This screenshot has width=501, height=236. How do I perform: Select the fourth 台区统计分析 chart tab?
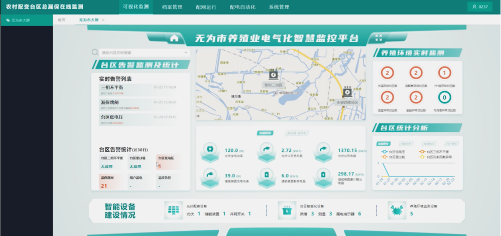pyautogui.click(x=451, y=144)
